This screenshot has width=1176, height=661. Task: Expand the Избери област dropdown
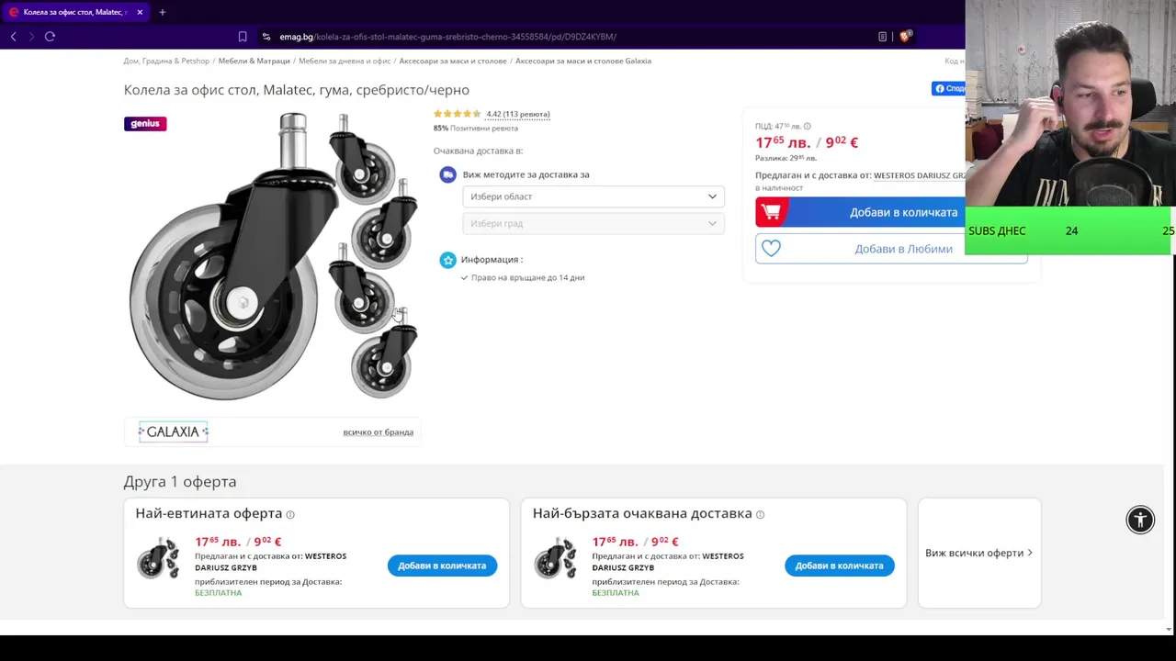tap(594, 196)
